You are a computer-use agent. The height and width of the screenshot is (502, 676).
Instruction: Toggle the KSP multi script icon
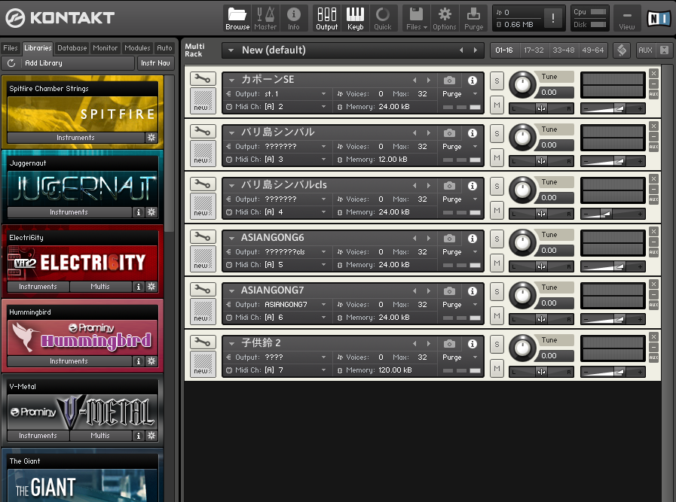pyautogui.click(x=622, y=50)
